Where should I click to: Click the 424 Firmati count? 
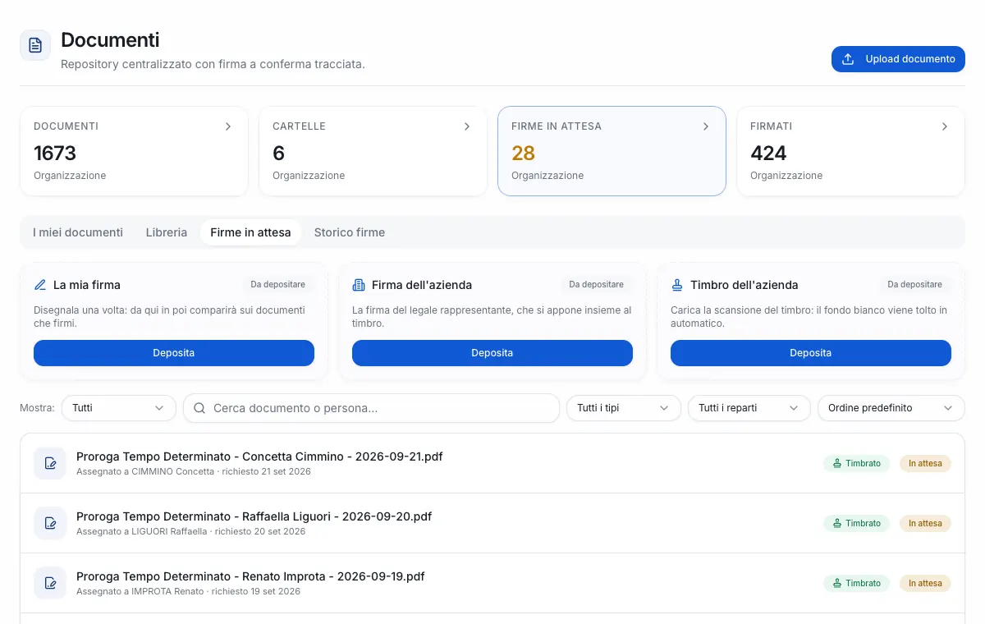(x=768, y=154)
